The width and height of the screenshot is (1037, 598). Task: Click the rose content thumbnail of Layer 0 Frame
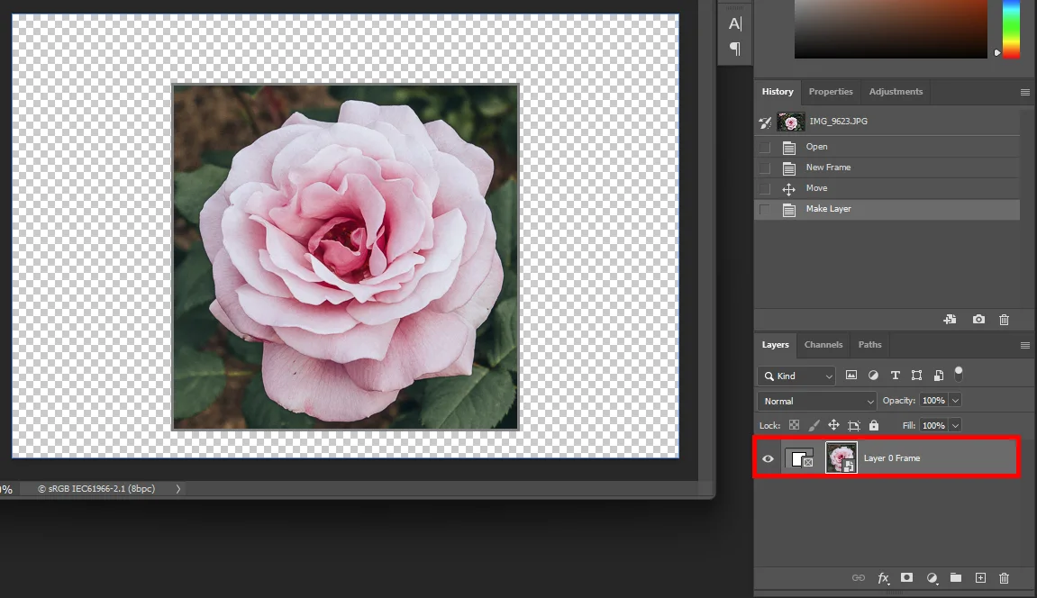click(841, 458)
